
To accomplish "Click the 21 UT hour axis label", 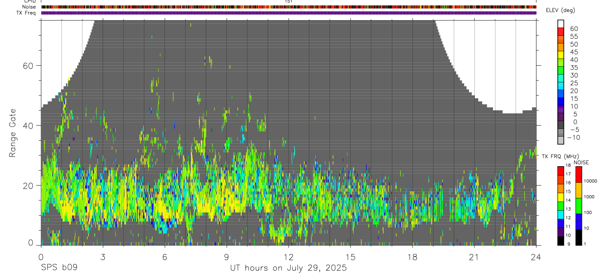I will click(474, 257).
